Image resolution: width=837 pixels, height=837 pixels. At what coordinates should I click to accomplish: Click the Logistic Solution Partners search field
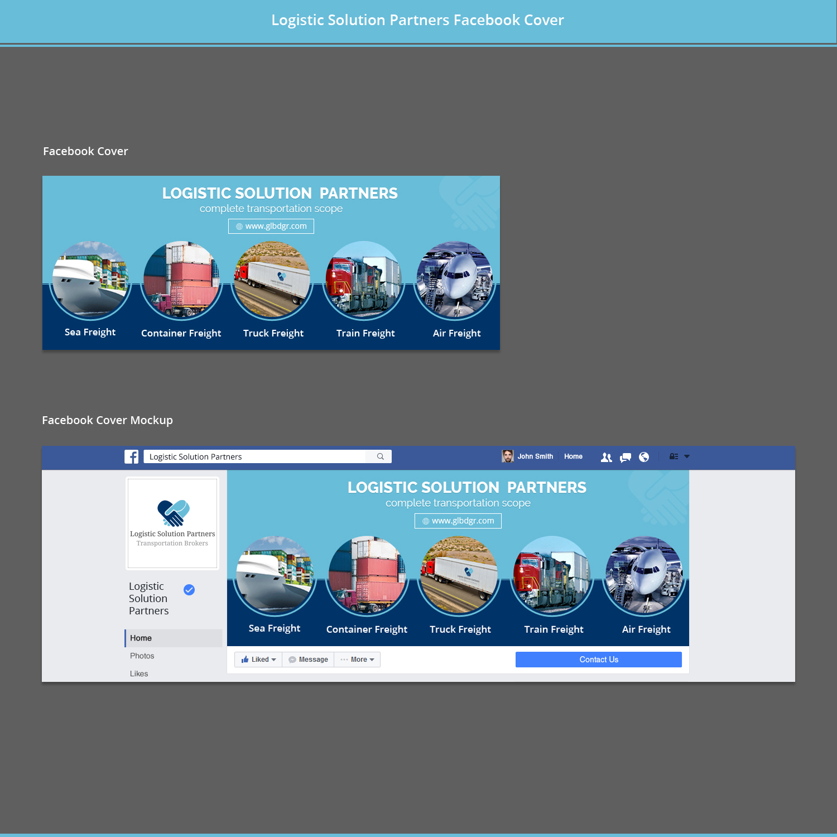[x=267, y=456]
